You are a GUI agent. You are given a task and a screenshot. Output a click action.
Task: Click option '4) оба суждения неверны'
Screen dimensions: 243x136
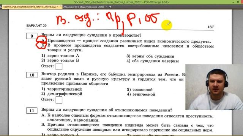point(153,61)
